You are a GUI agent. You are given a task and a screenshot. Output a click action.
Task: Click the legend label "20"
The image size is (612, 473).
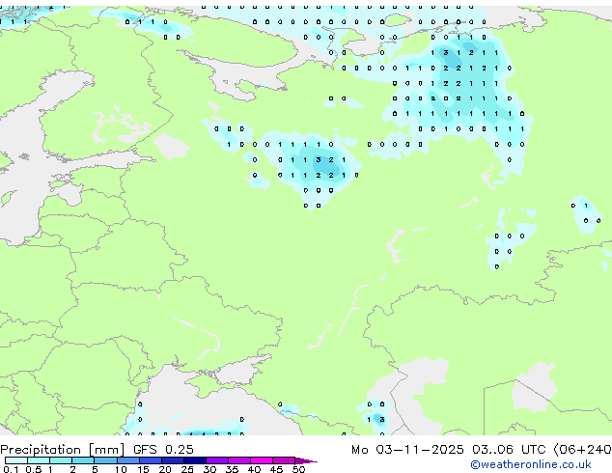(165, 469)
